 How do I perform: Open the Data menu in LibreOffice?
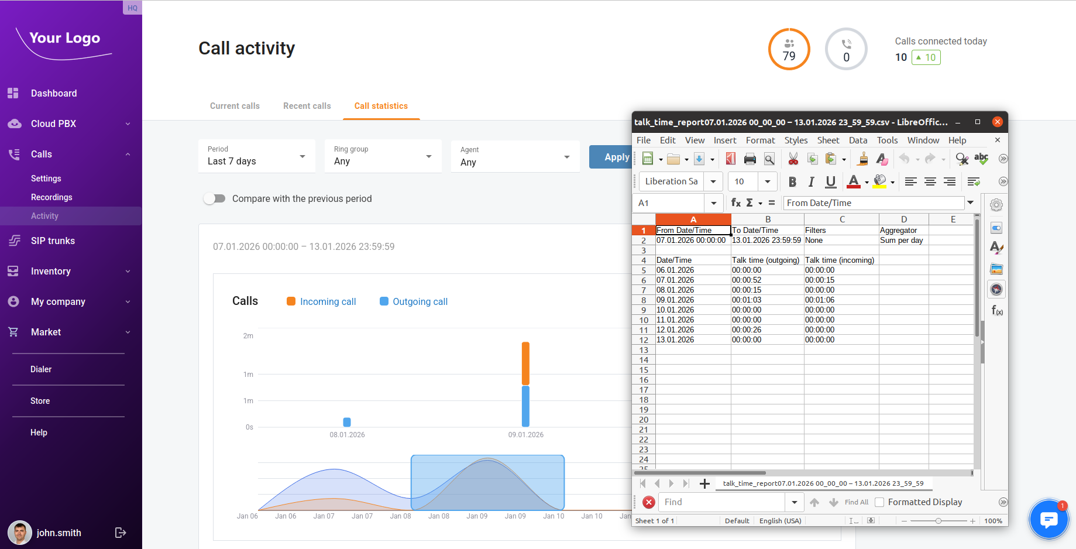[x=858, y=140]
